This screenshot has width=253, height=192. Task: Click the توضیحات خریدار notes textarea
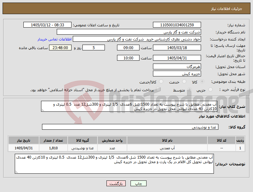pos(114,164)
